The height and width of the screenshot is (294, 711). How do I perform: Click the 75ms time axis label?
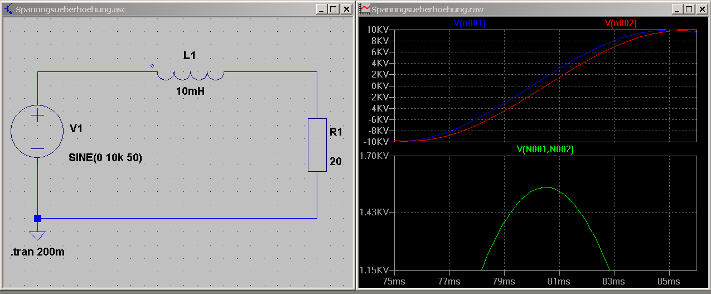395,281
